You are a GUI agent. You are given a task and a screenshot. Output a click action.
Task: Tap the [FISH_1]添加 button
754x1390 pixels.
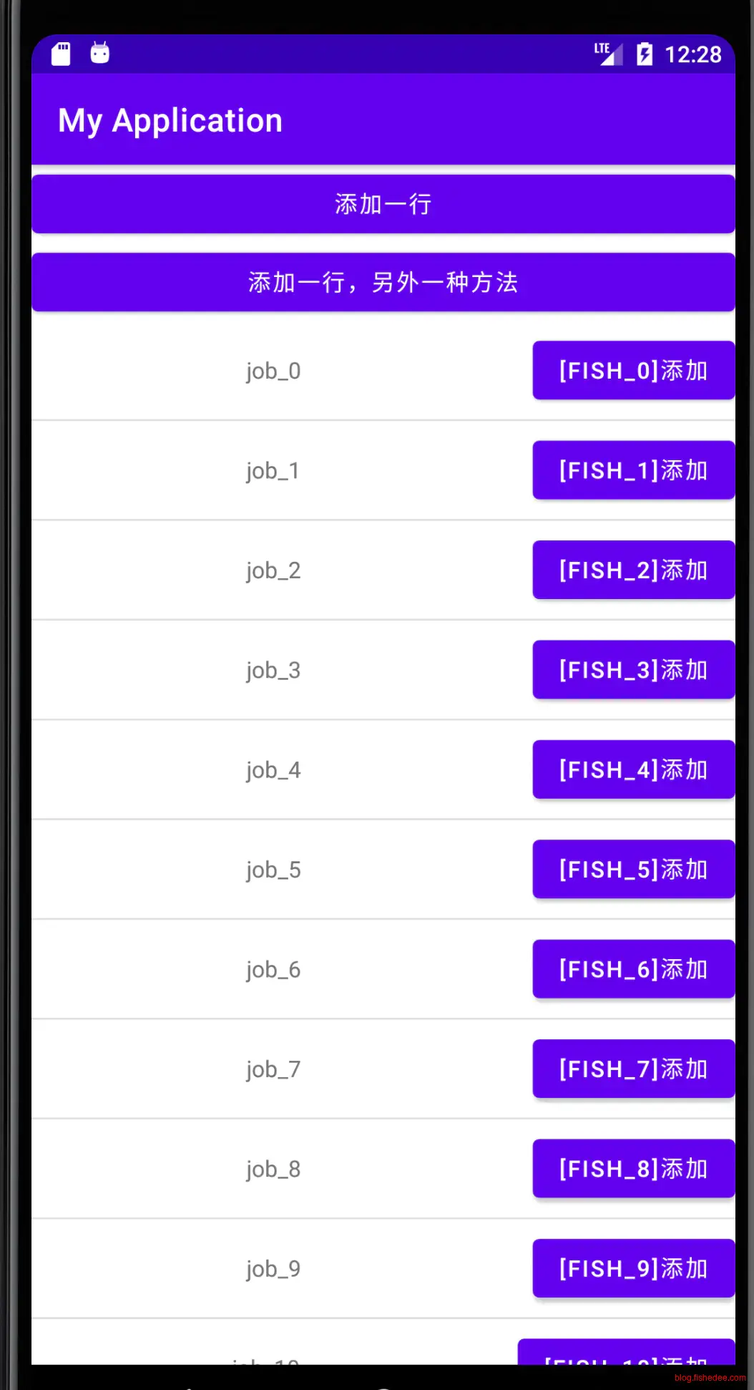(633, 470)
